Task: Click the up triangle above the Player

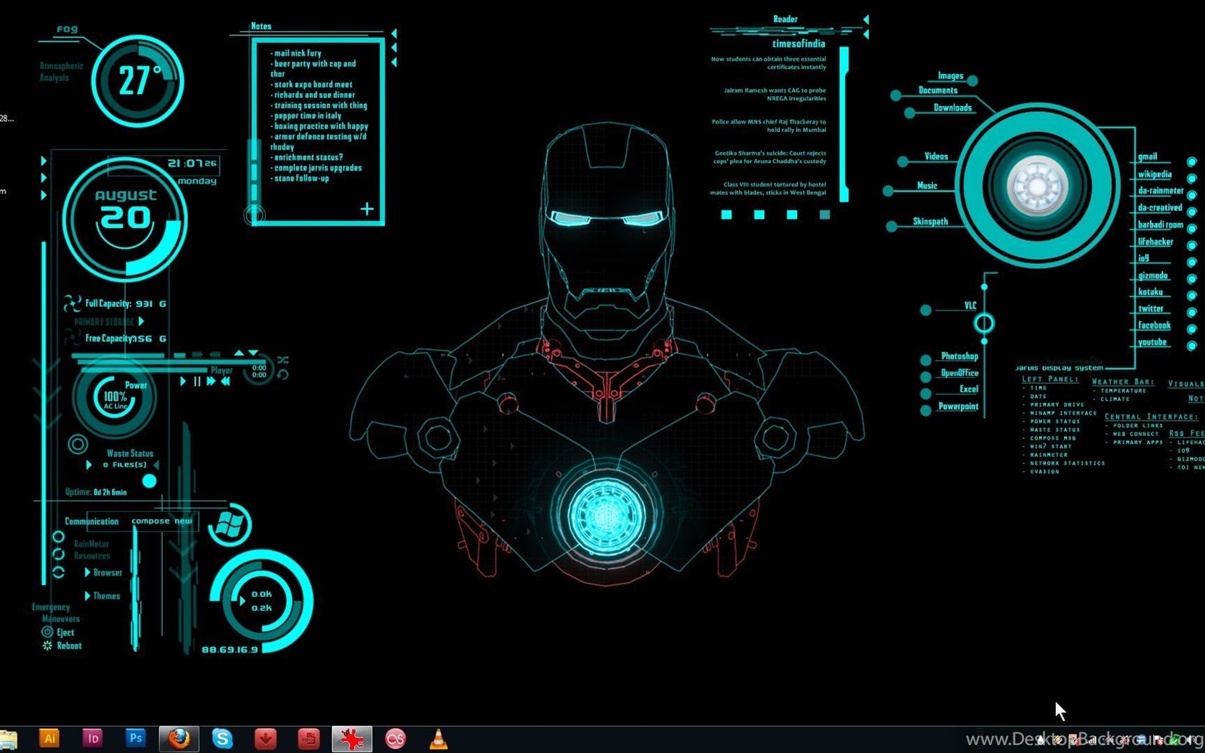Action: [x=239, y=353]
